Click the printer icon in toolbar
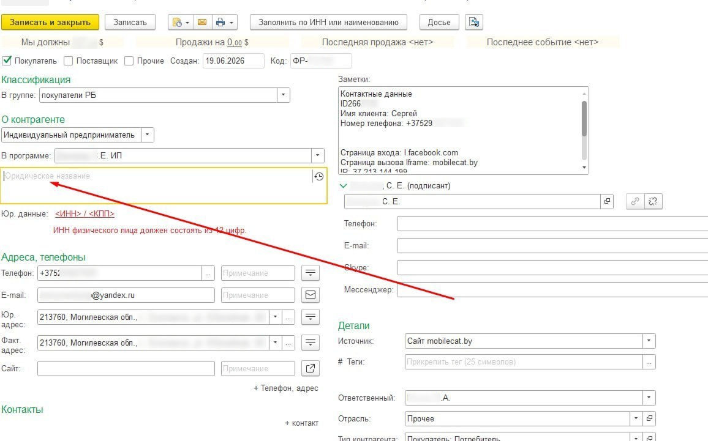The width and height of the screenshot is (708, 441). pos(220,22)
